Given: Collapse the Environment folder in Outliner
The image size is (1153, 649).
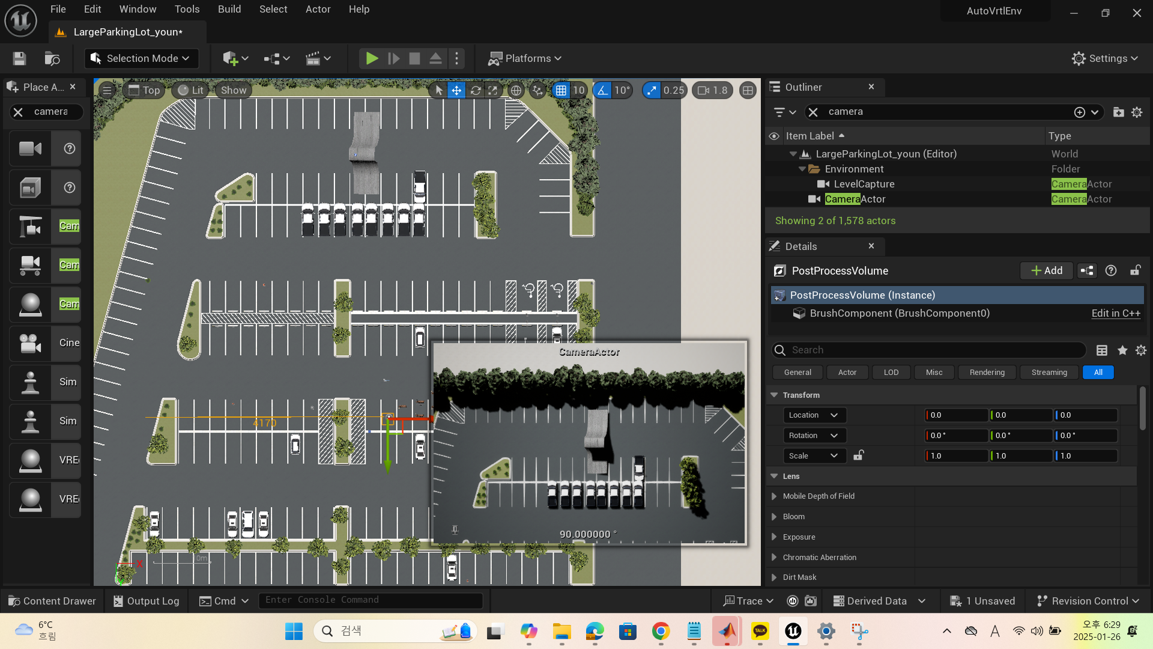Looking at the screenshot, I should (802, 169).
